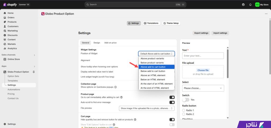Open Option Sets in app menu
The image size is (271, 128).
click(x=13, y=76)
